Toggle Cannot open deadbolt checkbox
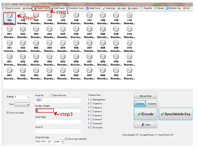This screenshot has width=198, height=148. point(66,139)
